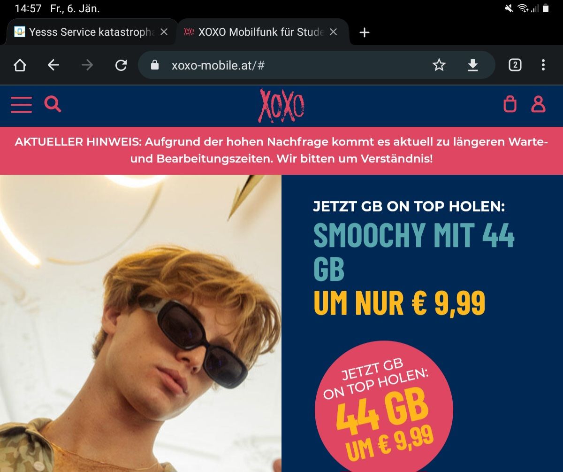This screenshot has height=472, width=563.
Task: Open the XOXO hamburger menu
Action: tap(21, 105)
